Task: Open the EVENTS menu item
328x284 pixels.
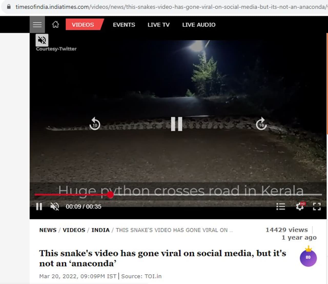Action: coord(124,25)
